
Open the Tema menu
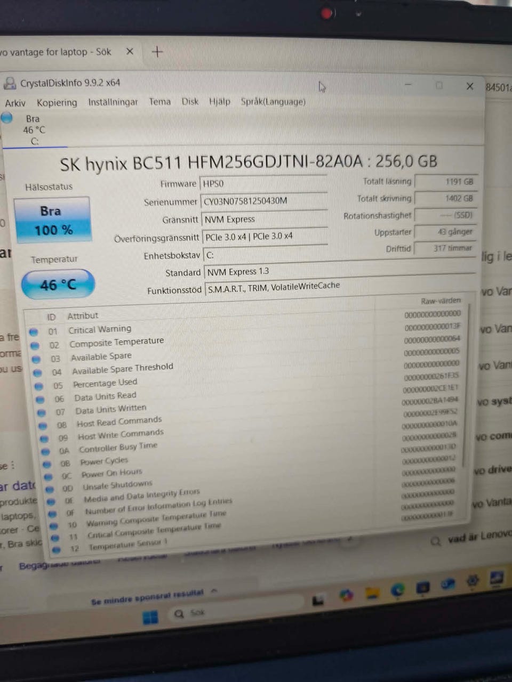click(159, 101)
